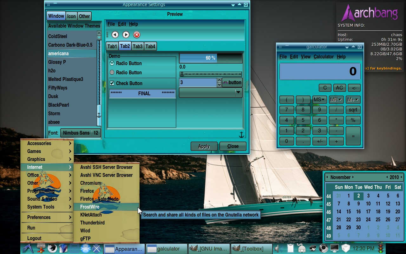Open the Nimbus Sans font selector

tap(81, 133)
